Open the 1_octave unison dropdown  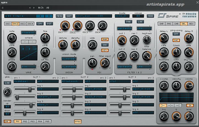click(69, 67)
